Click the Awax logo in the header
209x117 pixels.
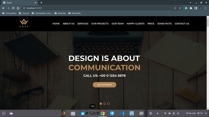[24, 23]
